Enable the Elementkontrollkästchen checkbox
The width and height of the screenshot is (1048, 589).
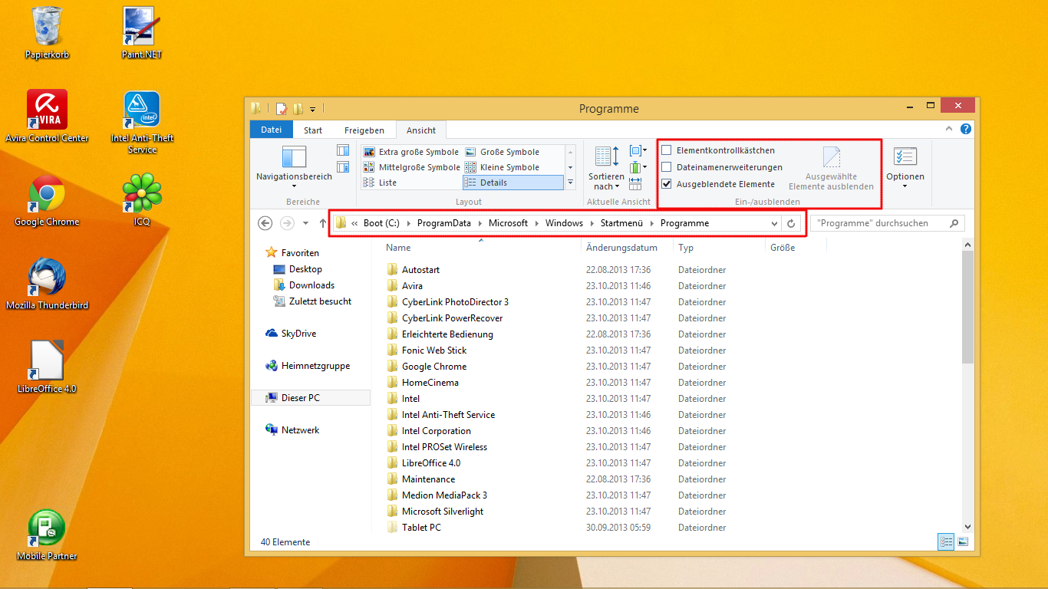click(x=667, y=150)
